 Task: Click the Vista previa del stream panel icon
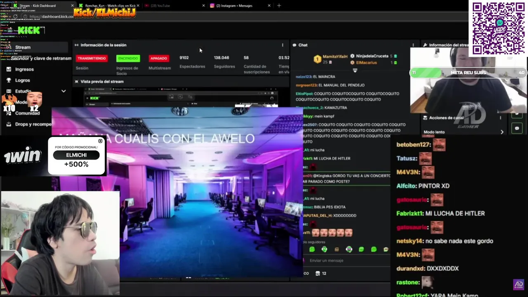(x=76, y=82)
